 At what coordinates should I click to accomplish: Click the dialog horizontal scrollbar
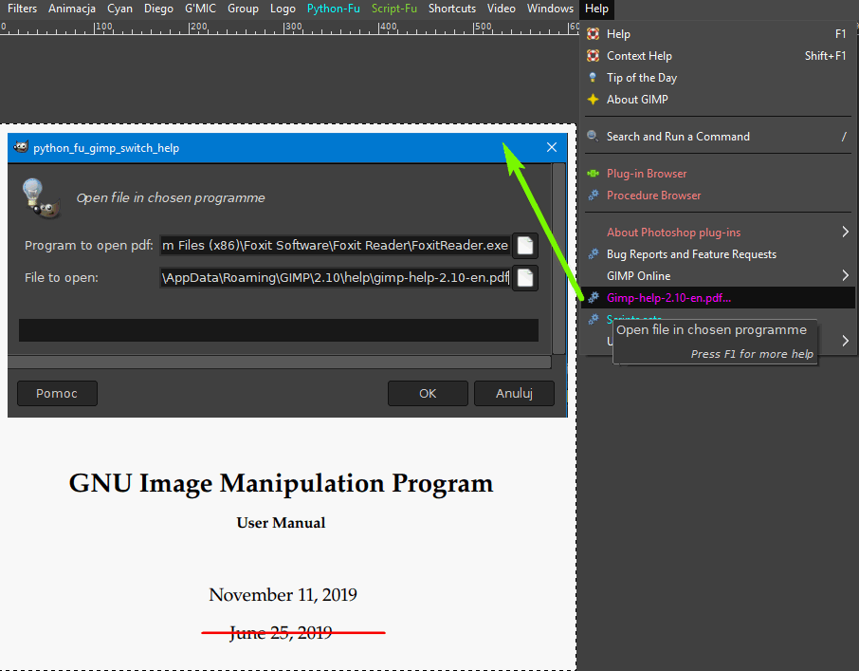(x=280, y=362)
